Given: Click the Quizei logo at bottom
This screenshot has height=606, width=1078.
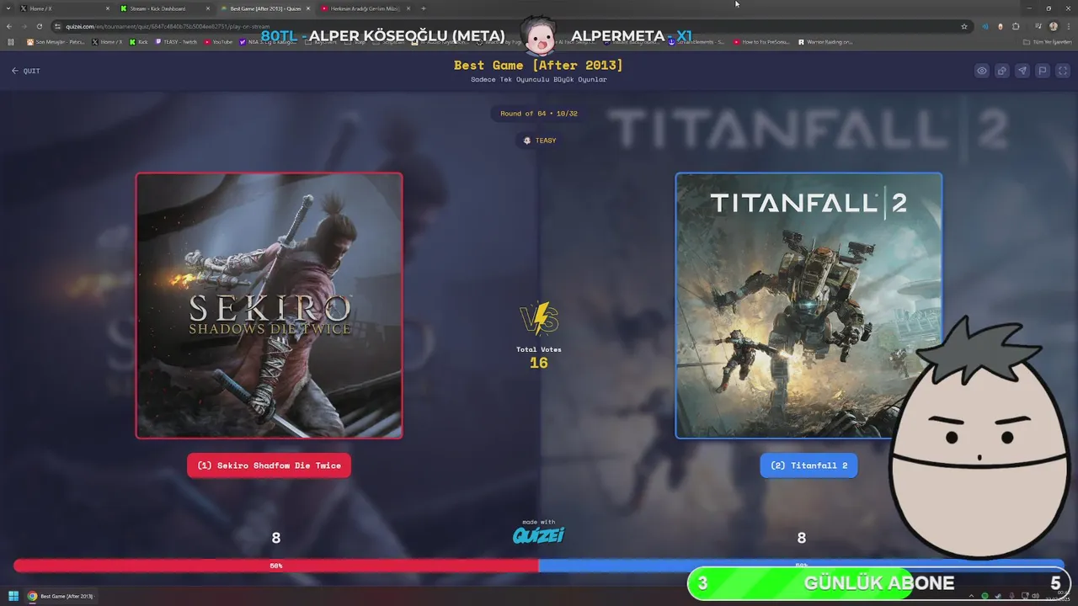Looking at the screenshot, I should [539, 534].
